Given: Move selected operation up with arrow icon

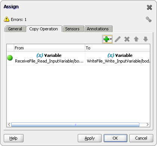Looking at the screenshot, I should (x=136, y=39).
